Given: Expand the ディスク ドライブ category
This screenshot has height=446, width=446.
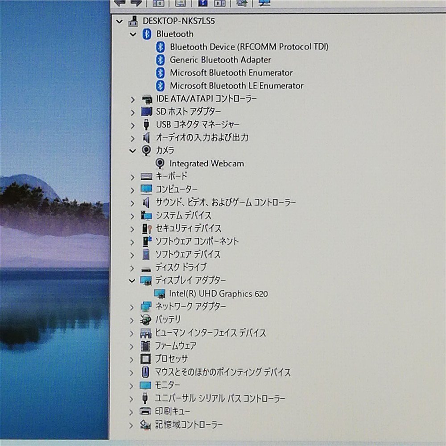Looking at the screenshot, I should click(x=132, y=268).
